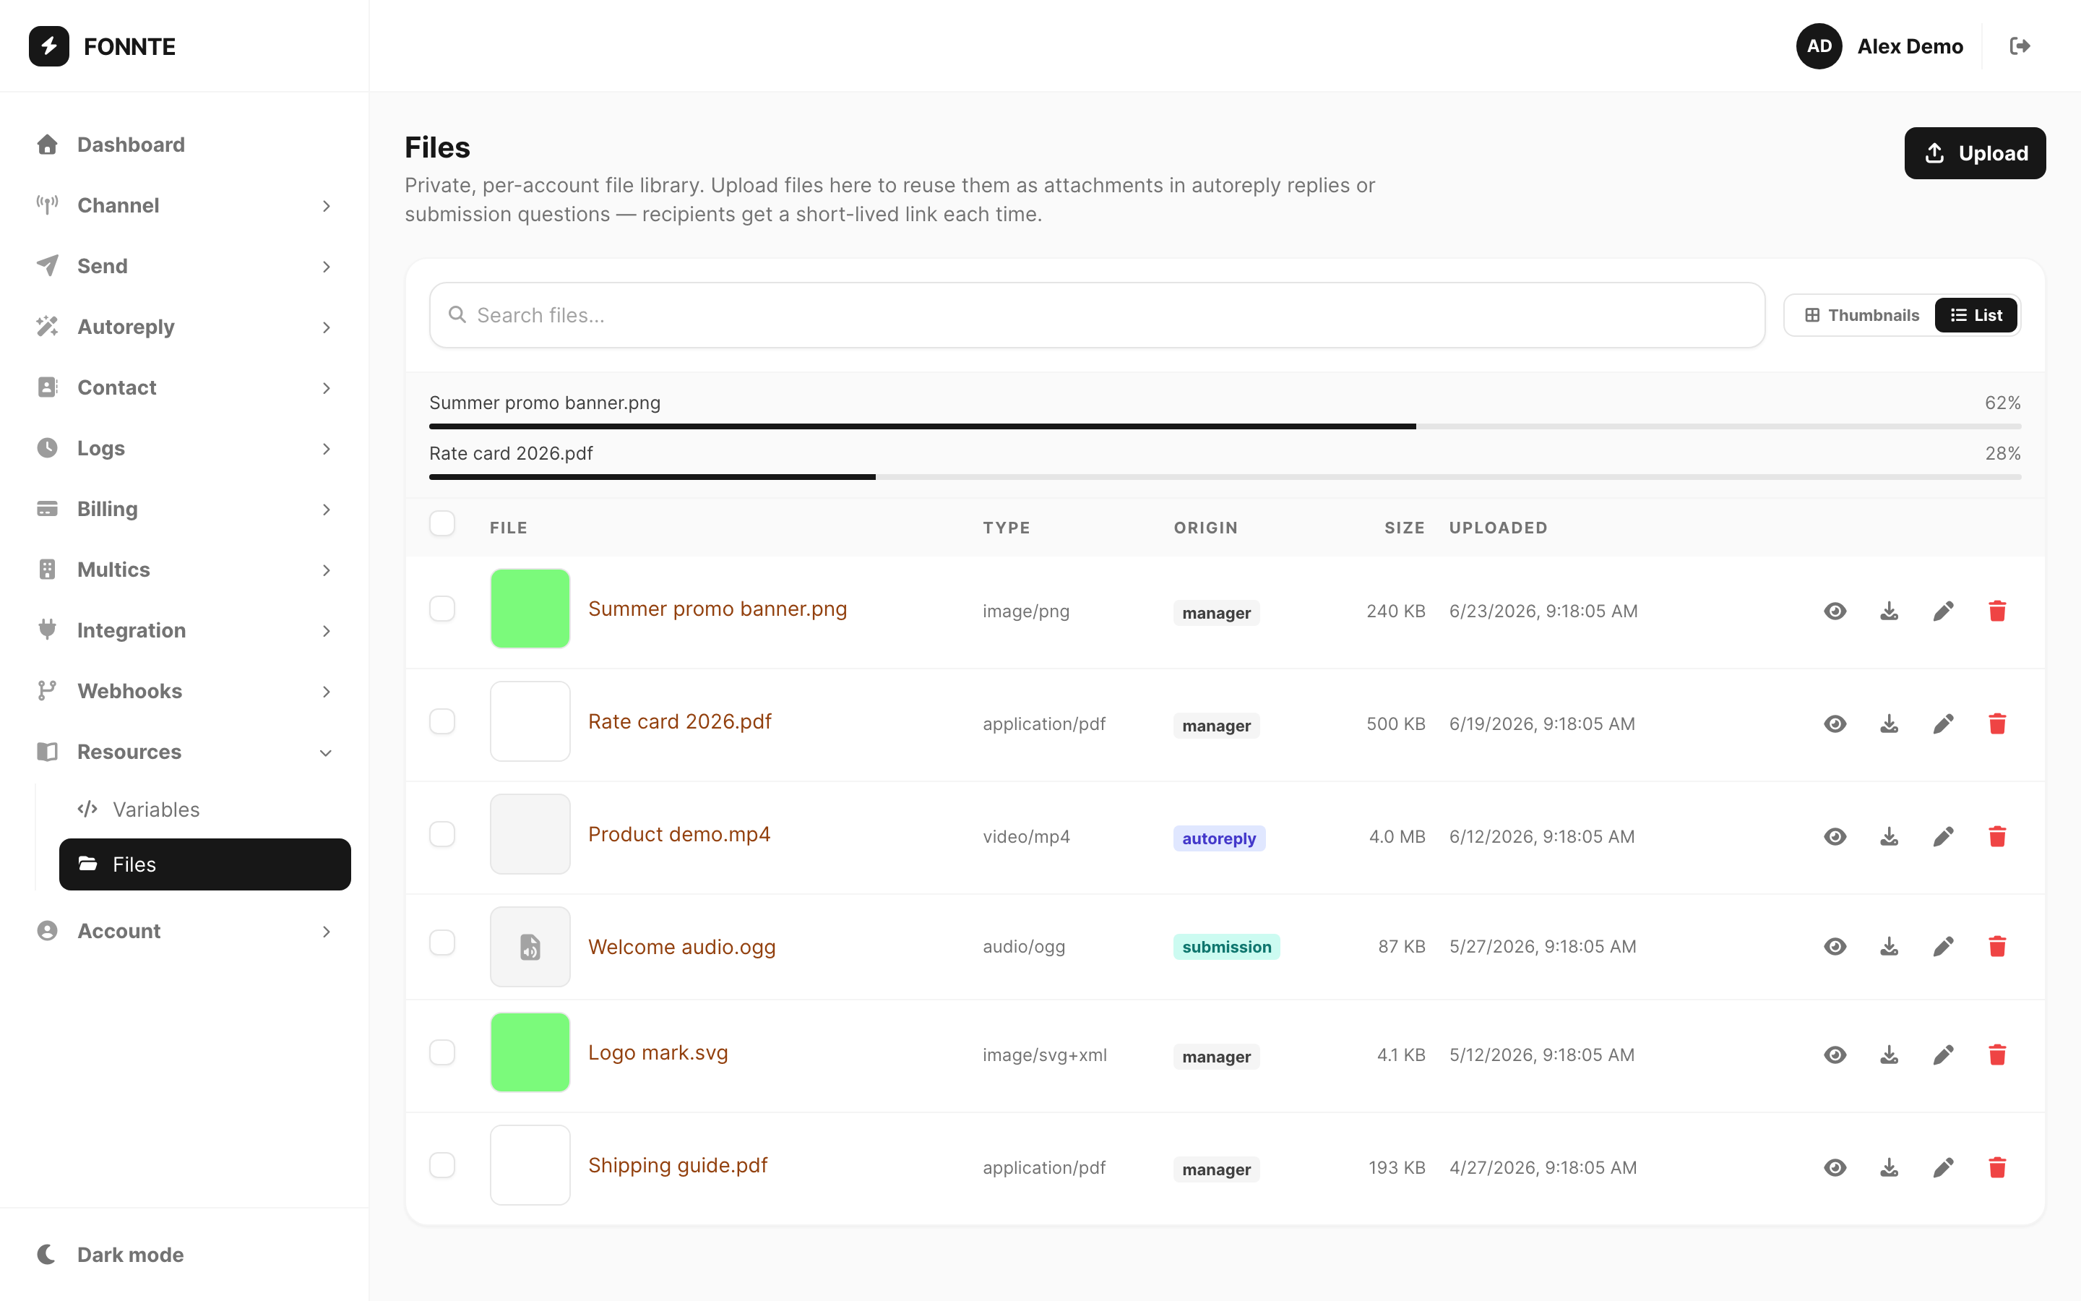Preview Product demo.mp4 with eye icon
This screenshot has height=1301, width=2081.
1834,836
